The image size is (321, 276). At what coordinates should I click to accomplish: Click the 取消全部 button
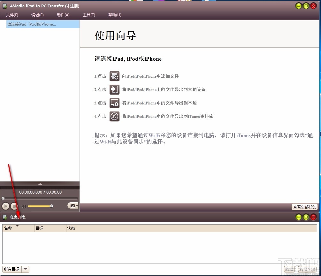click(x=307, y=269)
